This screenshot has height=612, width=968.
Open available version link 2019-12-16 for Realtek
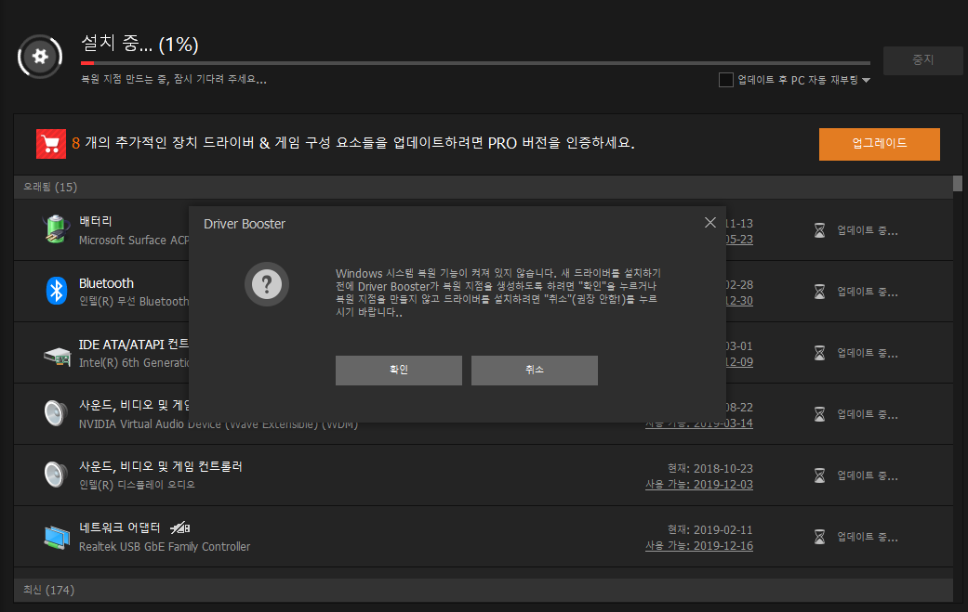(x=699, y=546)
